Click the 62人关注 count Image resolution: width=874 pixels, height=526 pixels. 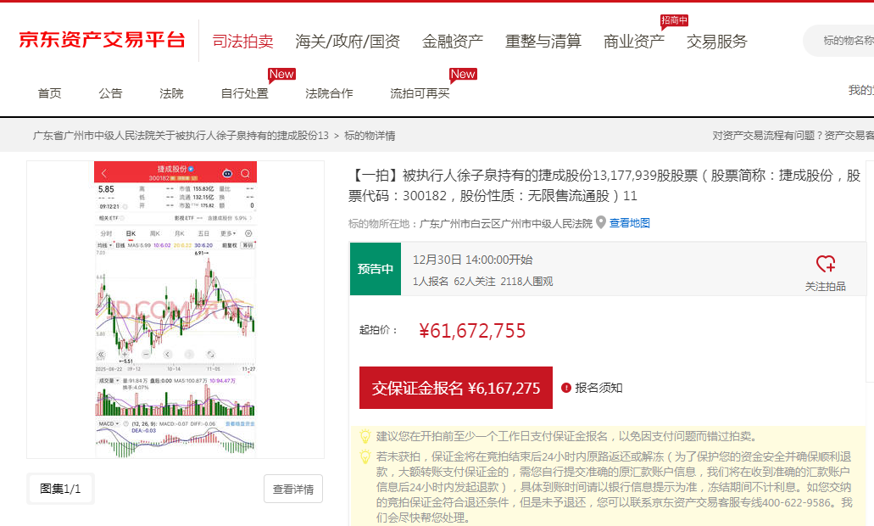point(475,281)
